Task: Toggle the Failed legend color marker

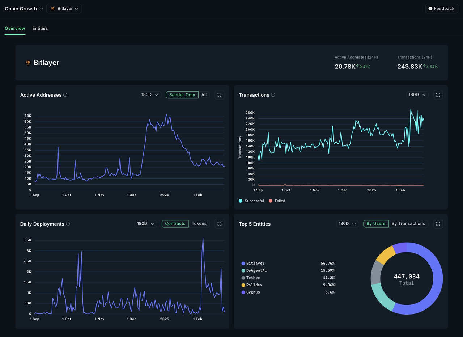Action: click(x=271, y=201)
